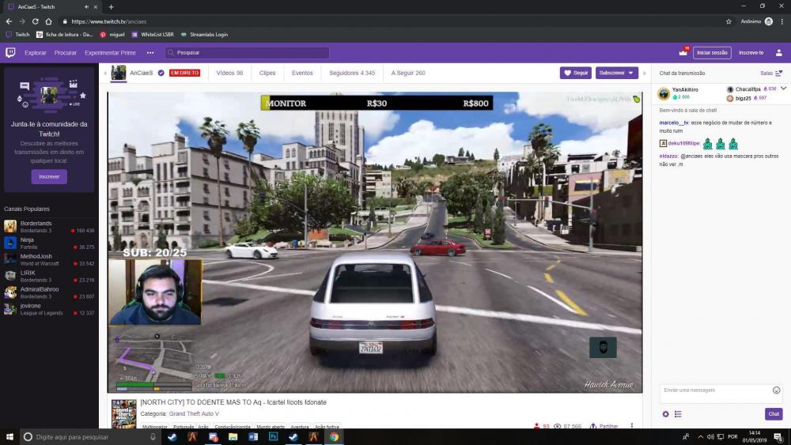Open the three-dots more menu in navbar

coord(150,53)
